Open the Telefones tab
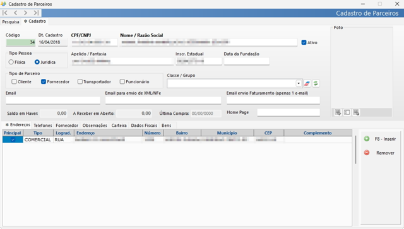The height and width of the screenshot is (229, 404). tap(43, 126)
